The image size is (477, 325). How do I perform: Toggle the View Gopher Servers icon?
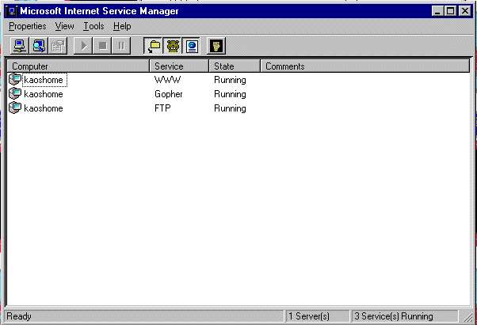pyautogui.click(x=172, y=46)
